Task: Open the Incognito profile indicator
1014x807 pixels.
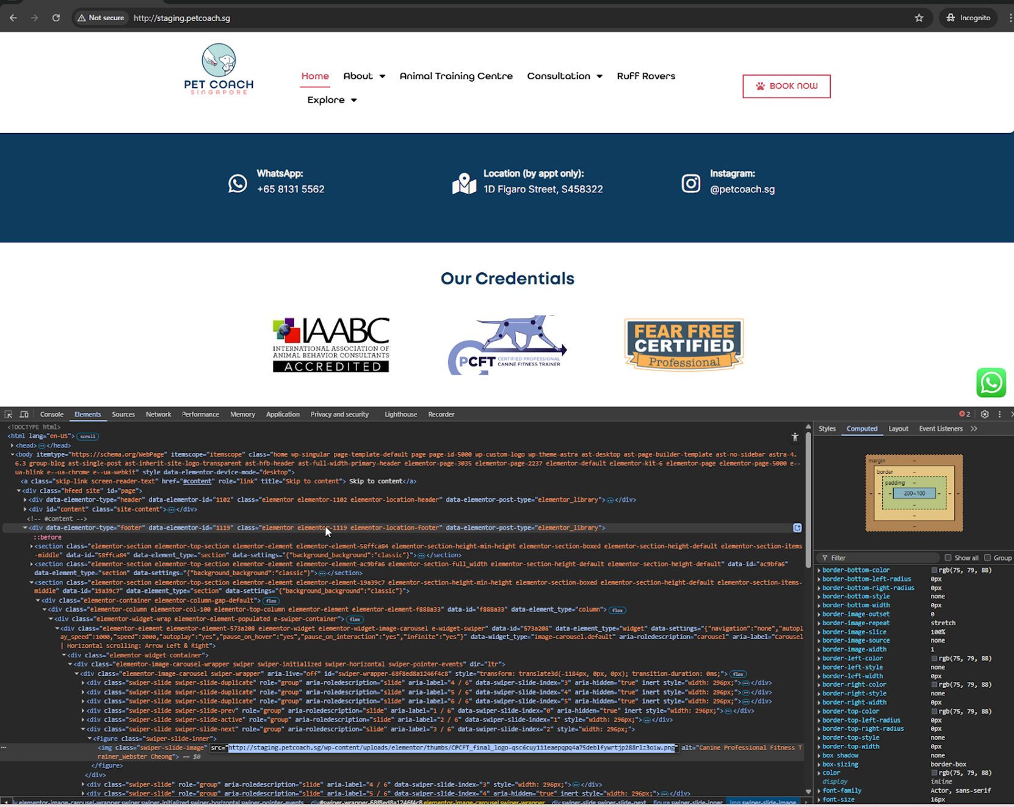Action: [968, 18]
